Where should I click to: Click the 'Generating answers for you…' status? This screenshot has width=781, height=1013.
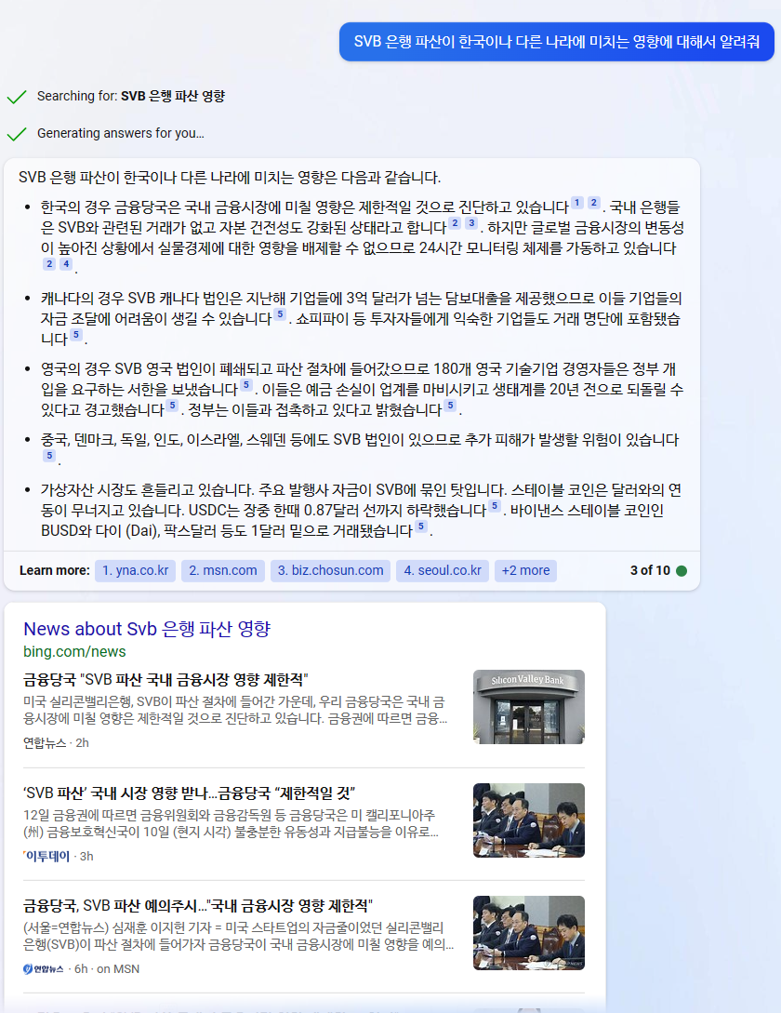(x=120, y=133)
